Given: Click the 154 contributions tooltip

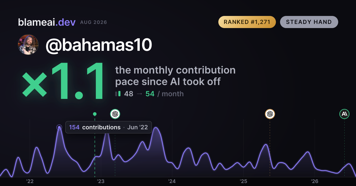Looking at the screenshot, I should [x=108, y=127].
